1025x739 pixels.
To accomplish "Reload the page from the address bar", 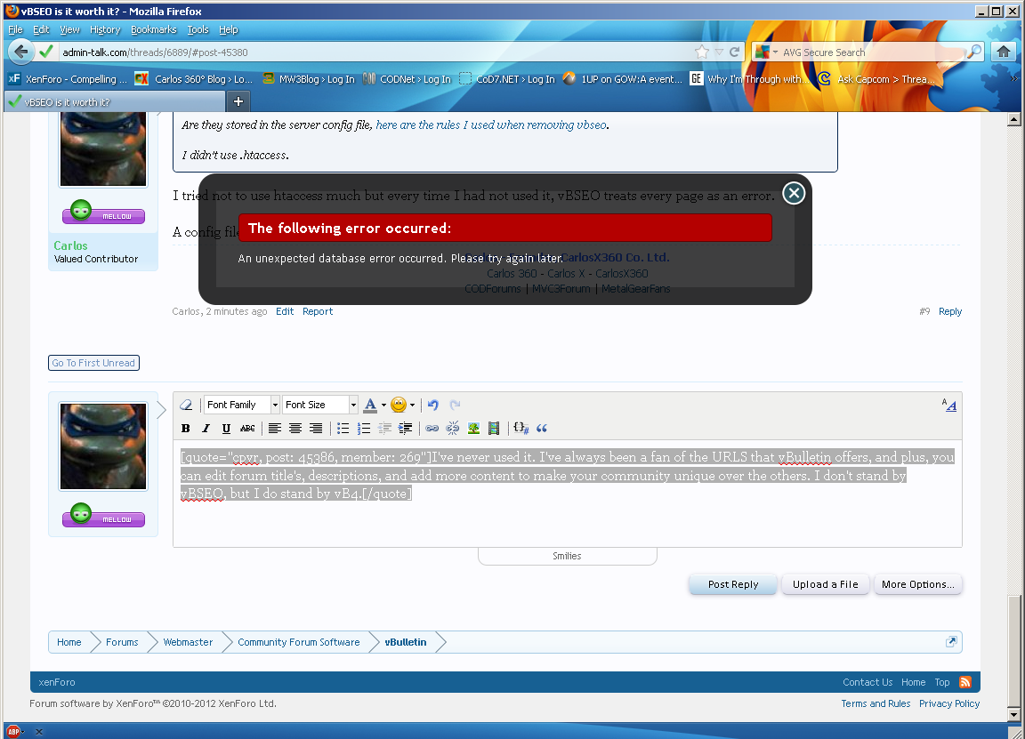I will click(x=735, y=52).
